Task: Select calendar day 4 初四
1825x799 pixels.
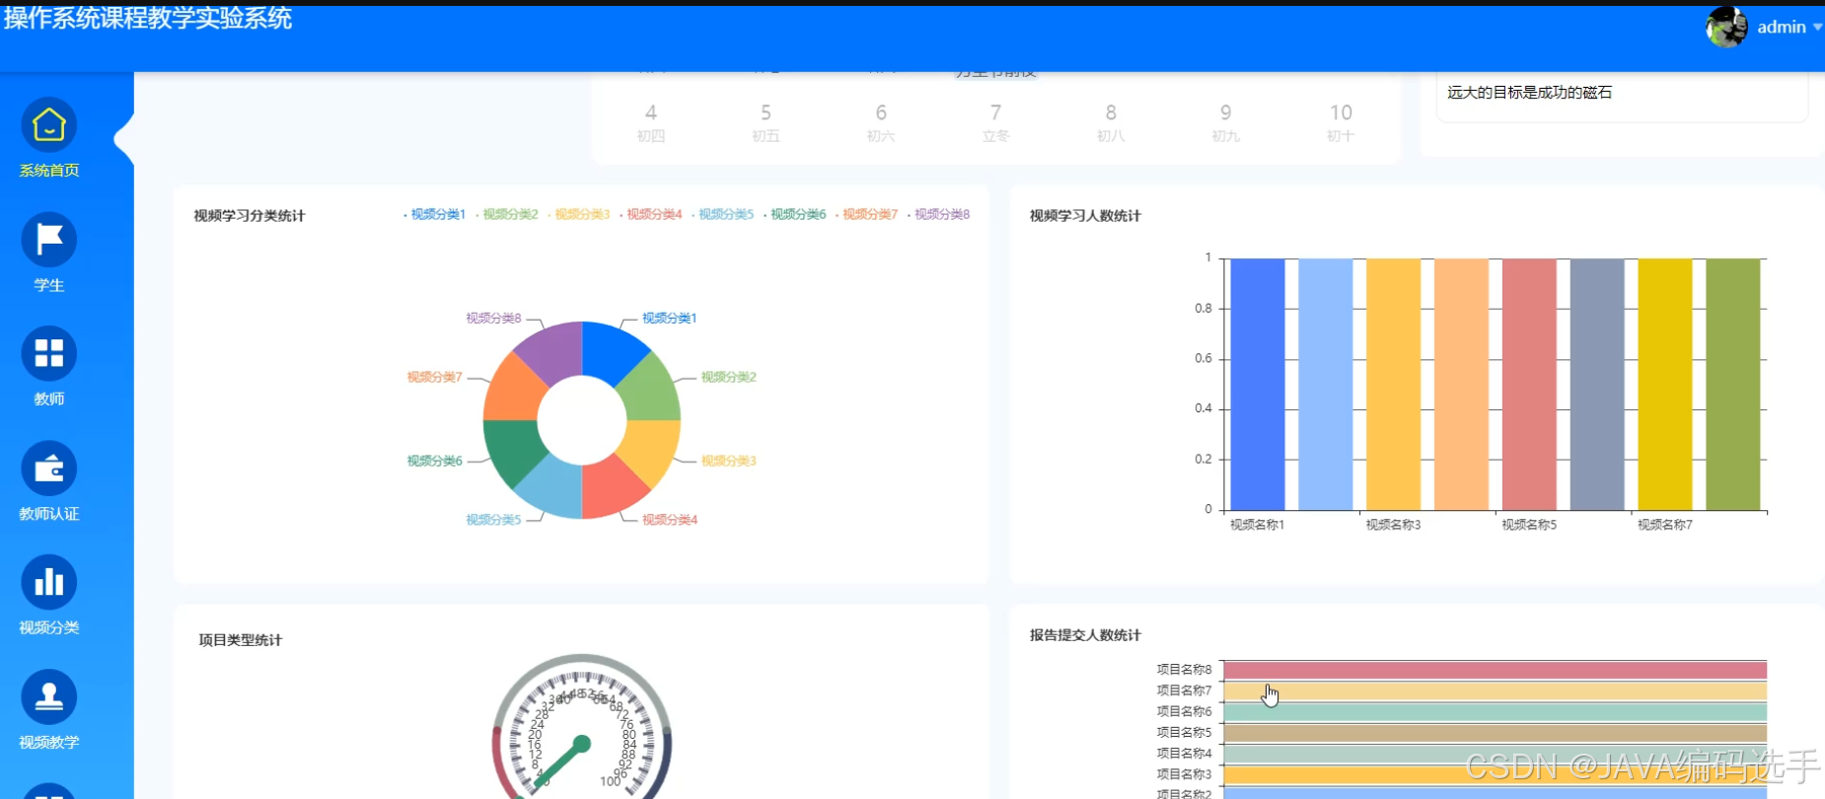Action: click(650, 122)
